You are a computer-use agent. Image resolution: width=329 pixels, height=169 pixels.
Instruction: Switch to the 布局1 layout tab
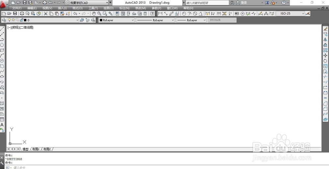[x=36, y=149]
